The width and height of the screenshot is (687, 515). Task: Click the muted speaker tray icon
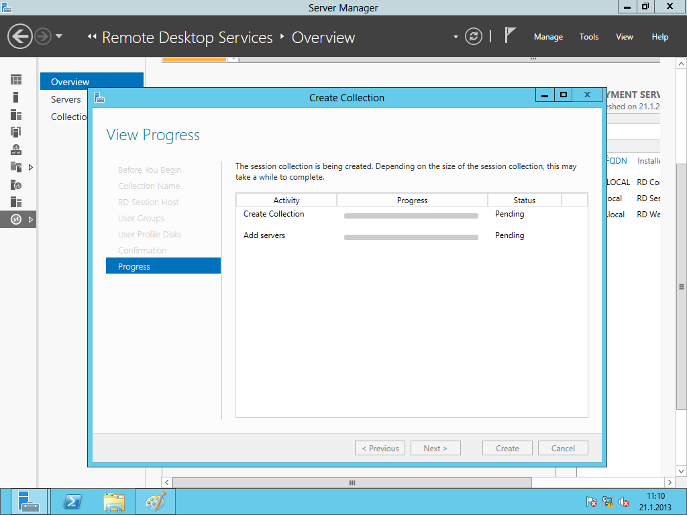coord(624,502)
